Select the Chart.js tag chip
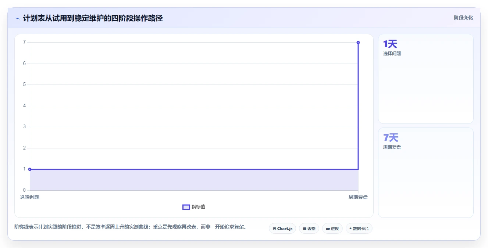This screenshot has height=248, width=488. point(282,229)
